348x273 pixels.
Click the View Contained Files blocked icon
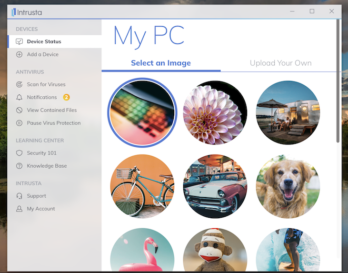(x=20, y=110)
